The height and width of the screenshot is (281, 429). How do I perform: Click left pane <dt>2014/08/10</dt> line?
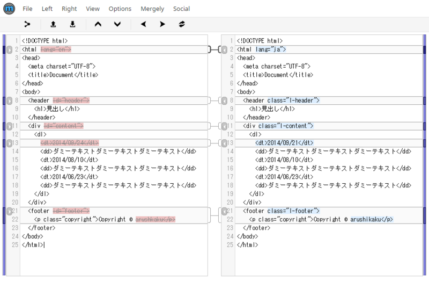pos(69,160)
